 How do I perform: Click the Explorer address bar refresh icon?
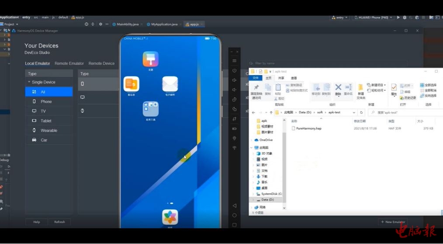tap(361, 112)
